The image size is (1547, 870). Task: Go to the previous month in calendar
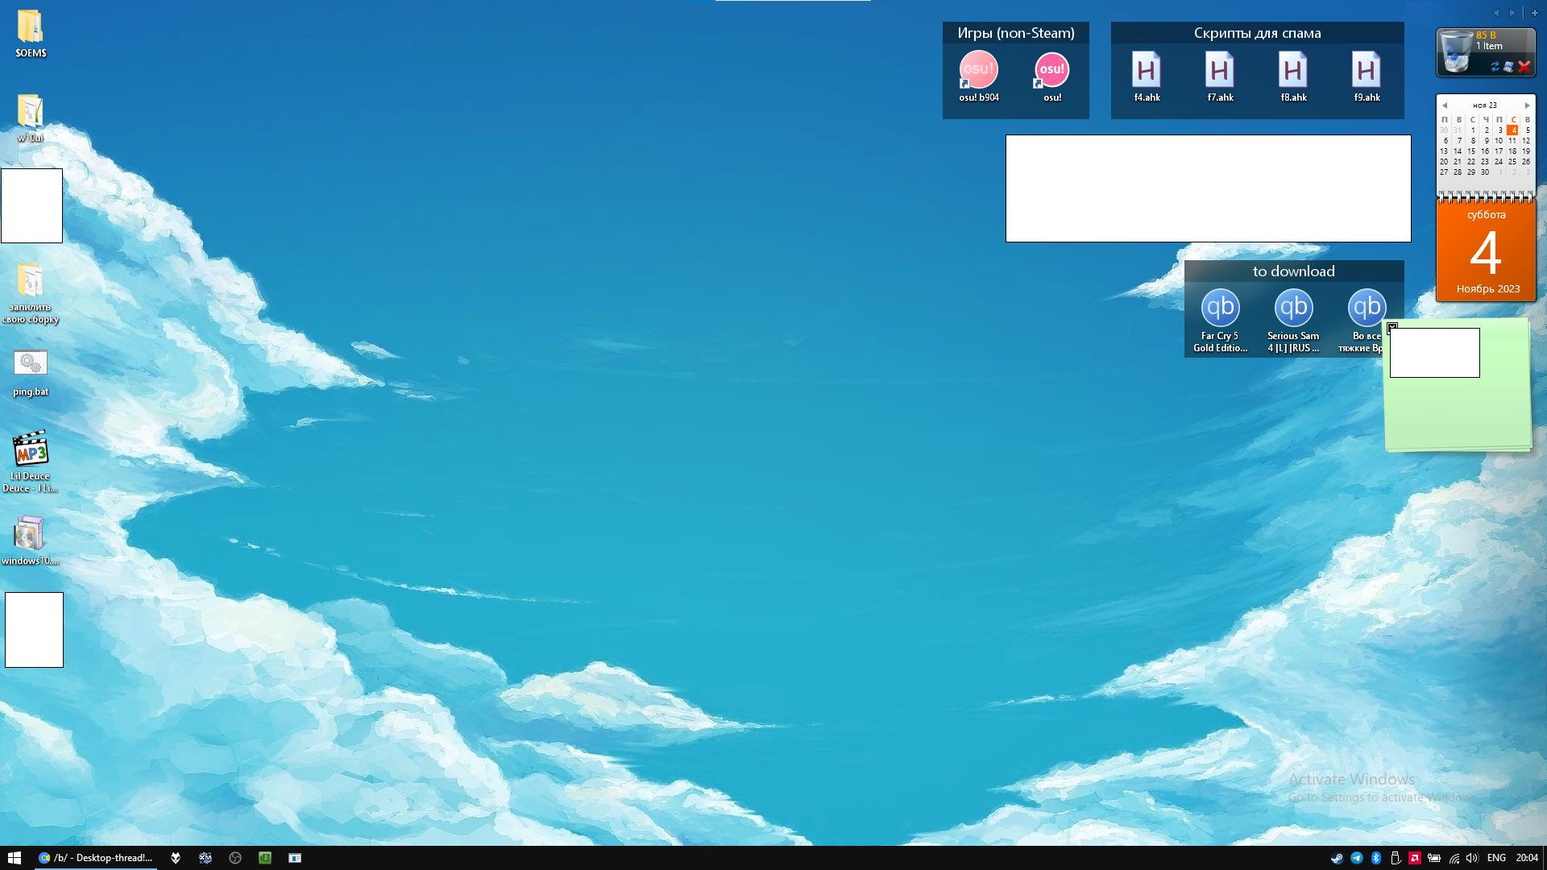point(1445,106)
